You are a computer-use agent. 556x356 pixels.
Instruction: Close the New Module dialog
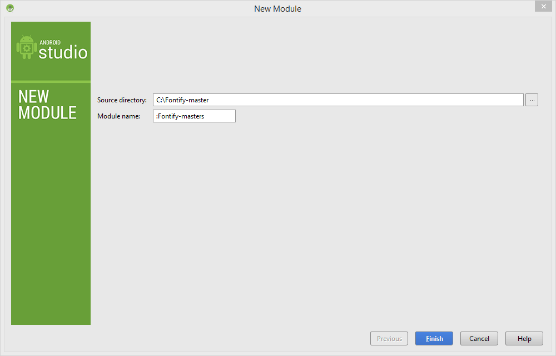click(x=543, y=6)
